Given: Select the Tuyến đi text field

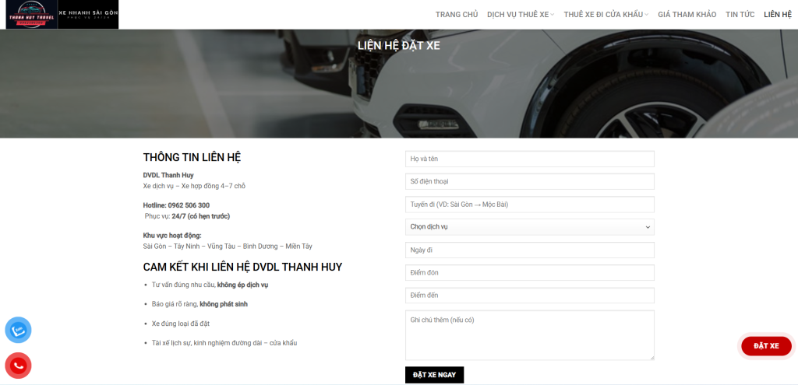Looking at the screenshot, I should tap(529, 205).
